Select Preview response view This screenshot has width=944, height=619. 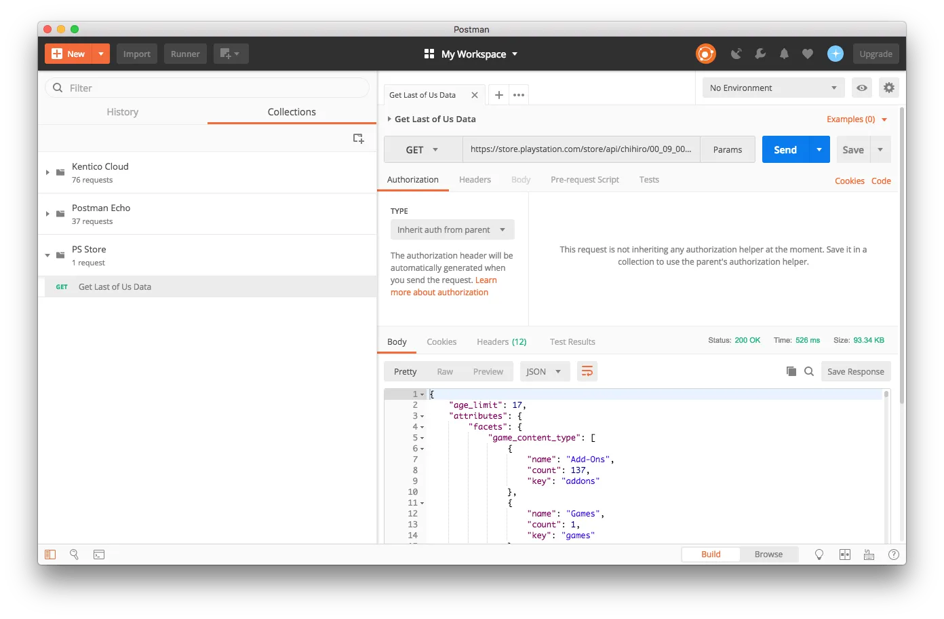click(x=488, y=371)
